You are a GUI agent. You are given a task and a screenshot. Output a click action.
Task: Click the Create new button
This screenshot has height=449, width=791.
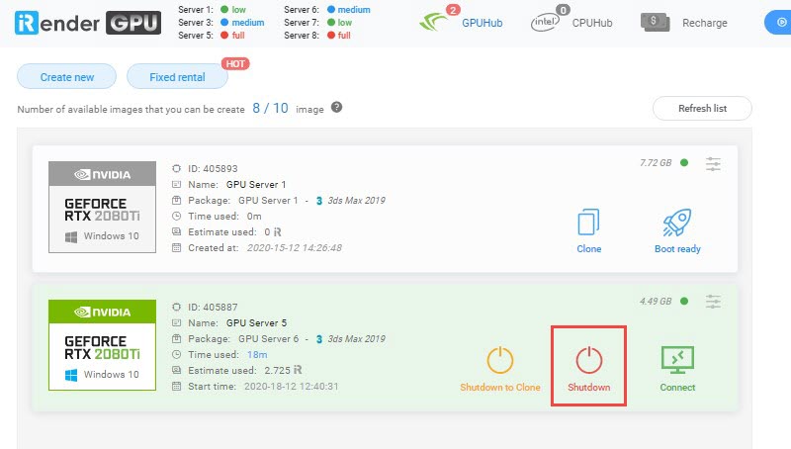coord(67,76)
